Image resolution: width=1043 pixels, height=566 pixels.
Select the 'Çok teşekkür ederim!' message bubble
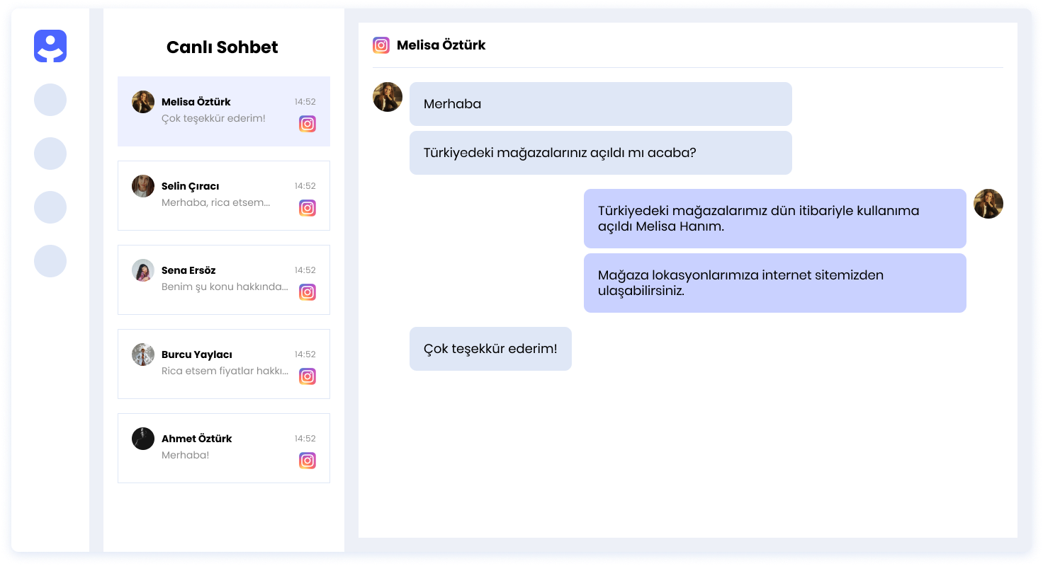[x=490, y=348]
